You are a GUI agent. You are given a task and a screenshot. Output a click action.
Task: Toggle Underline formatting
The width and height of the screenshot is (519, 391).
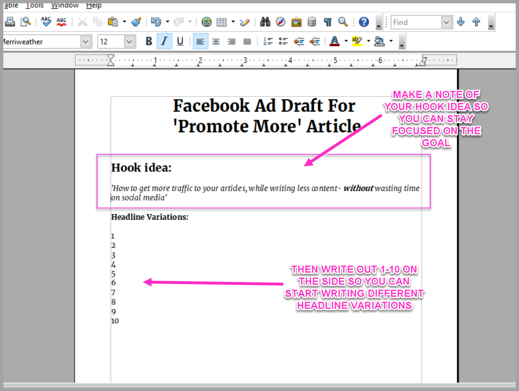180,42
